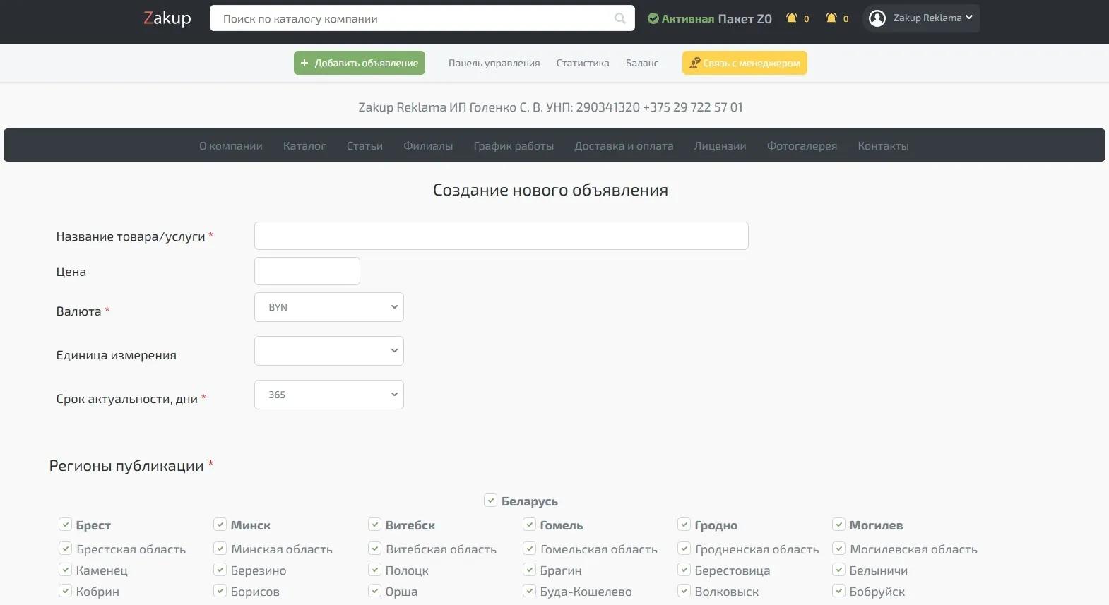The height and width of the screenshot is (605, 1109).
Task: Open the Фотогалерея menu item
Action: (x=802, y=146)
